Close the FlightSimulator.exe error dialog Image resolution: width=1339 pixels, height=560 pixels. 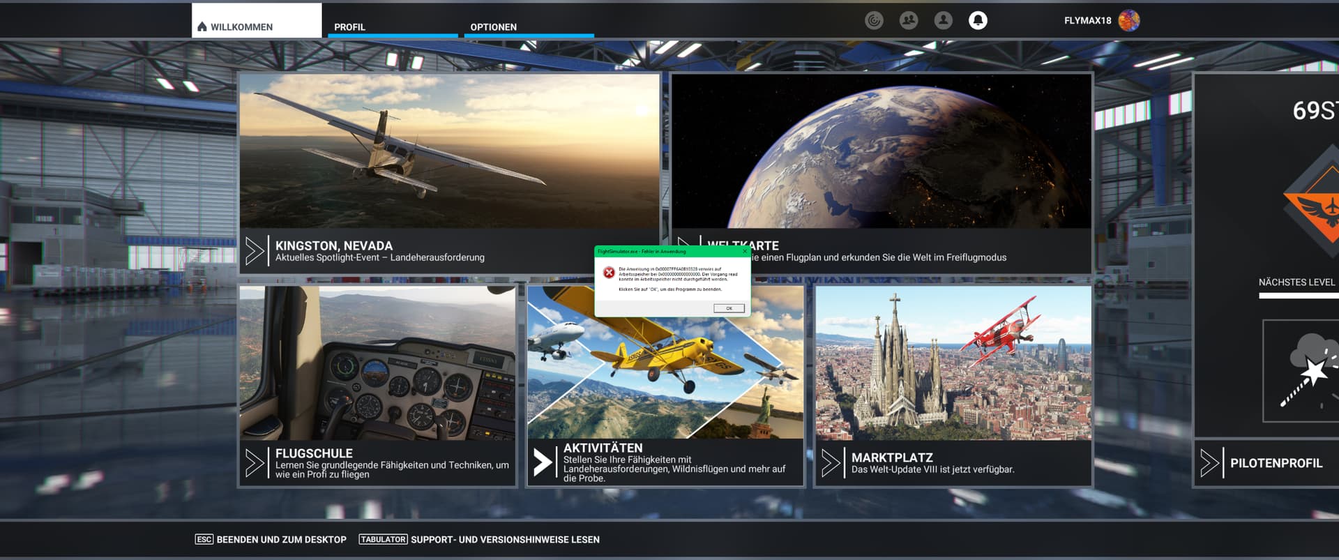tap(745, 251)
